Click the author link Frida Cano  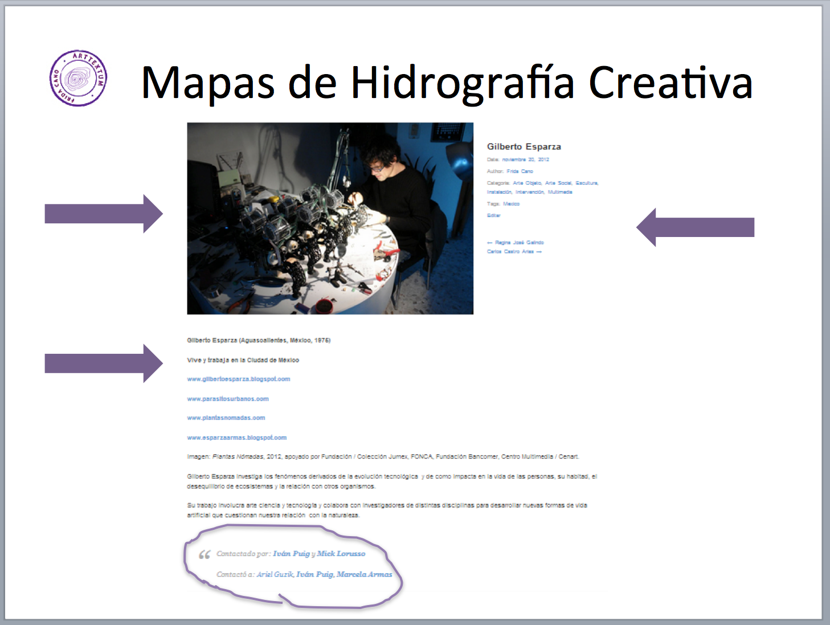click(520, 171)
